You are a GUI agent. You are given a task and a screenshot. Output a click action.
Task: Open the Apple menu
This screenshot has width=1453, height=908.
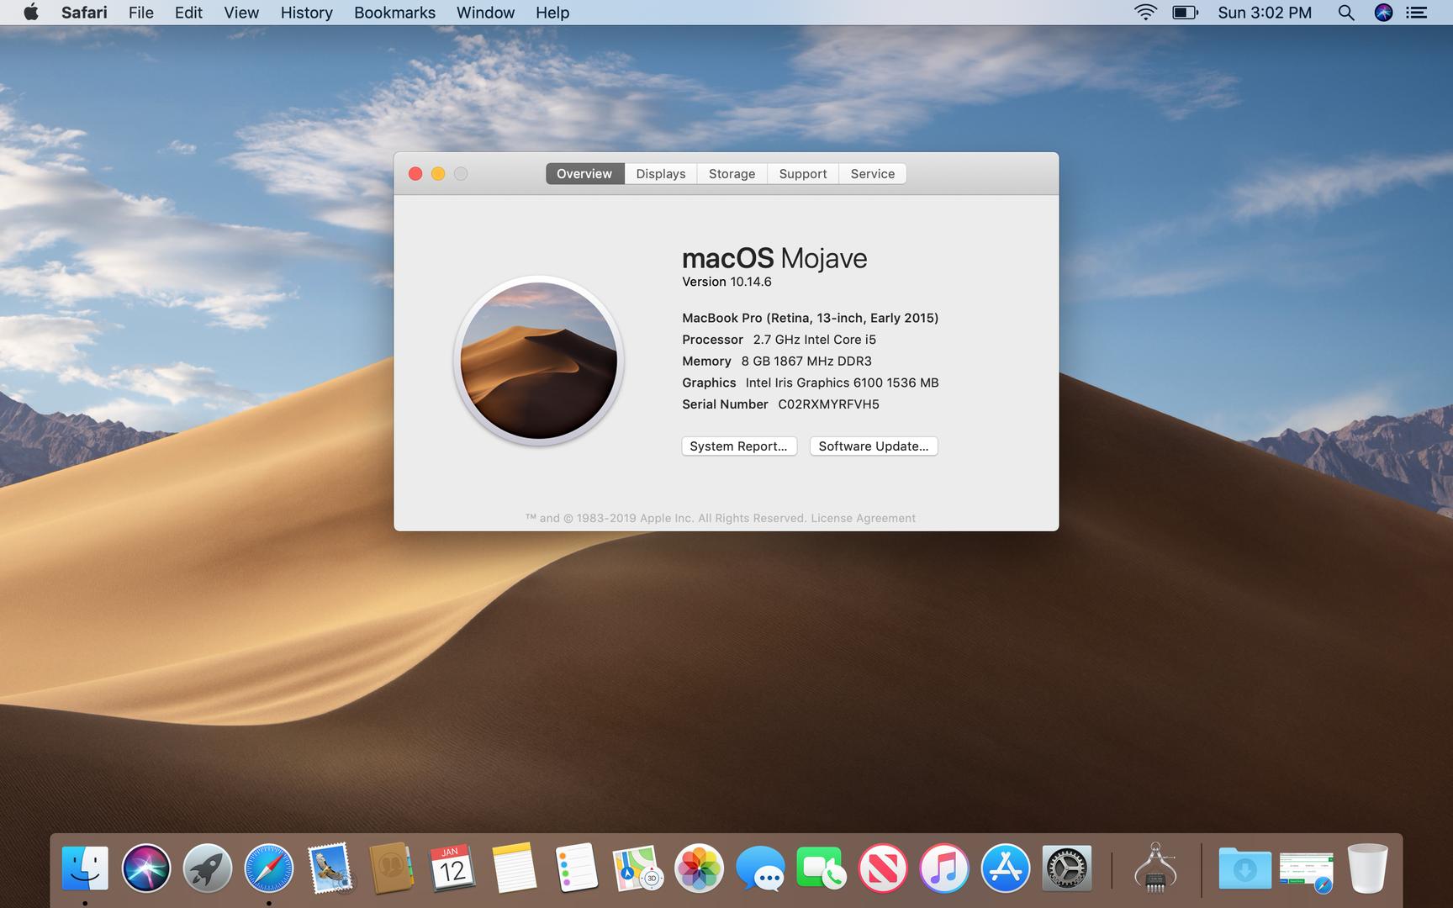(31, 13)
